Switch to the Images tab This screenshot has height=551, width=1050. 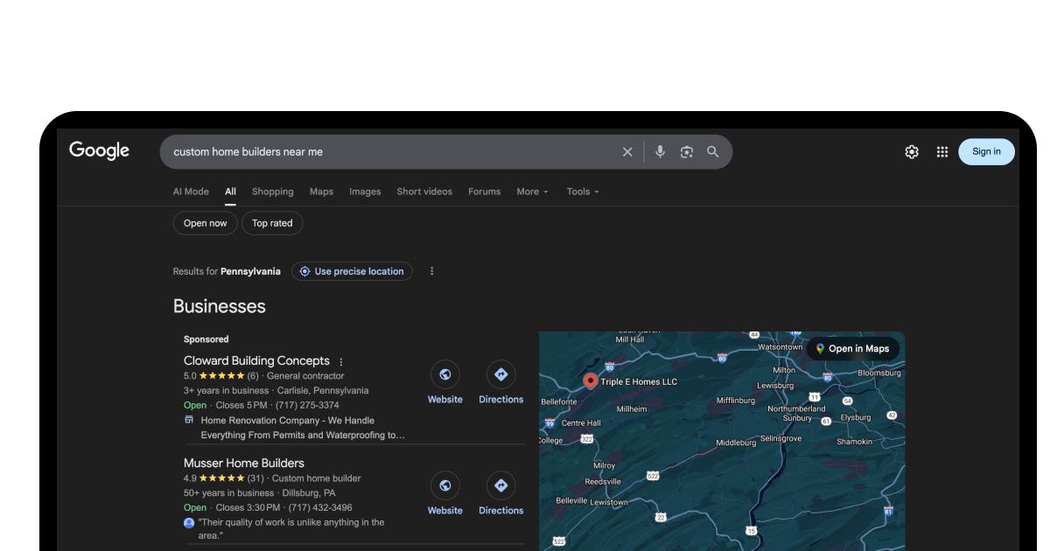tap(365, 192)
